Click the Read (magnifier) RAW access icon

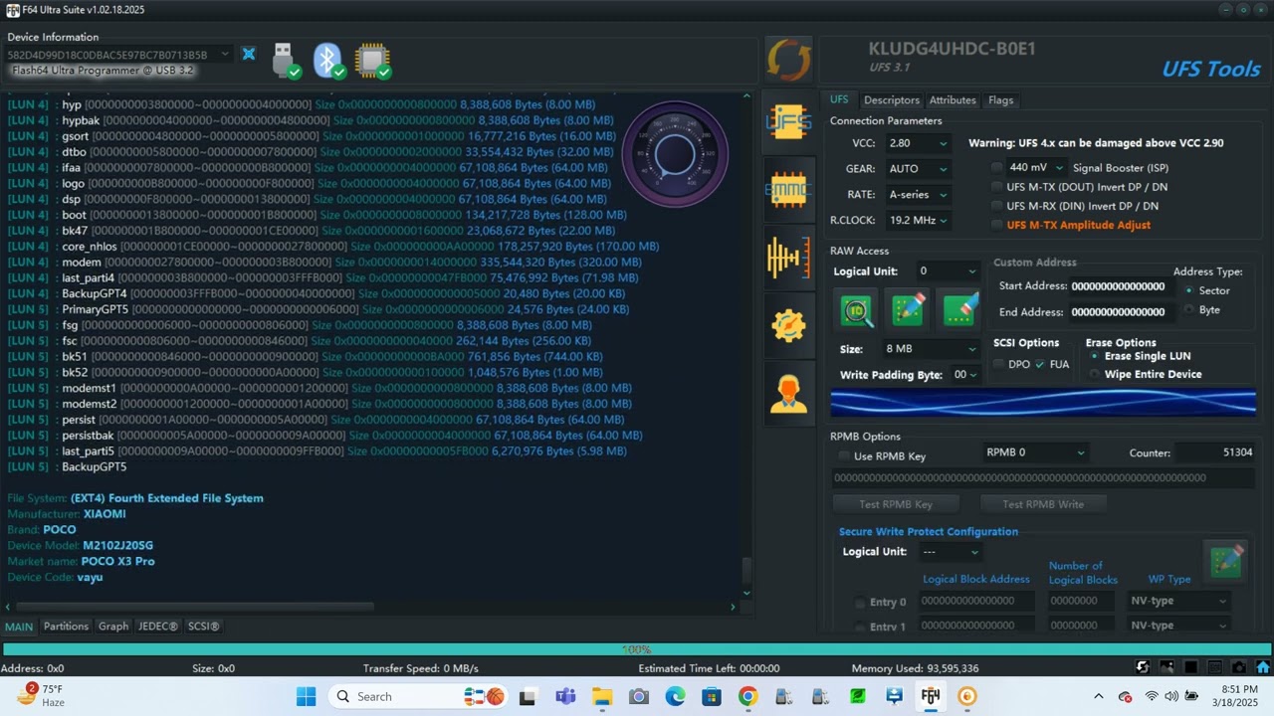(x=857, y=310)
